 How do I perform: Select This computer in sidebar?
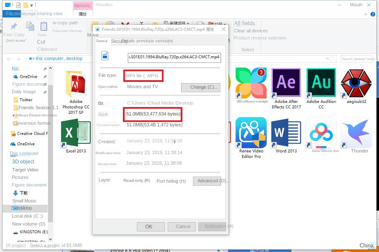(24, 153)
